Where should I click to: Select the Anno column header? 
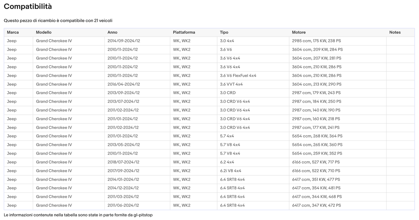point(112,33)
